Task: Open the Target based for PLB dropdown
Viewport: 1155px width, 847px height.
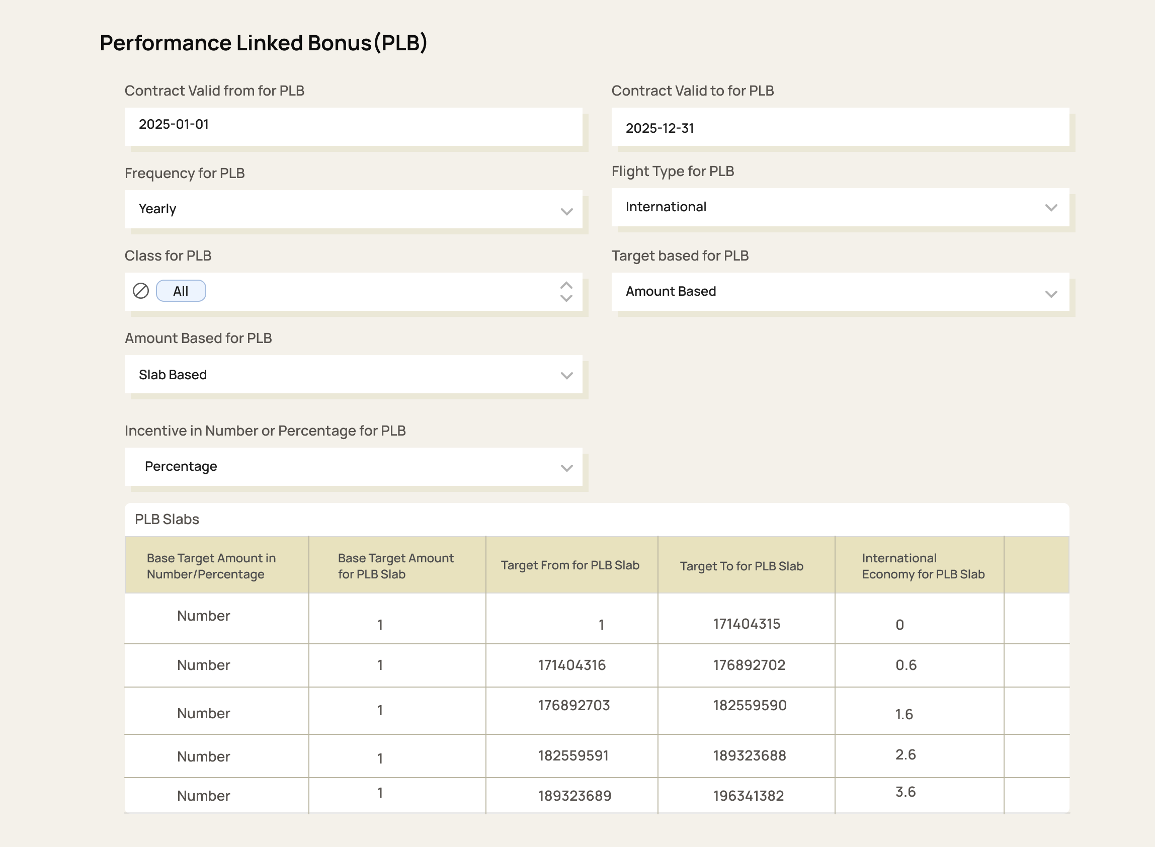Action: 840,292
